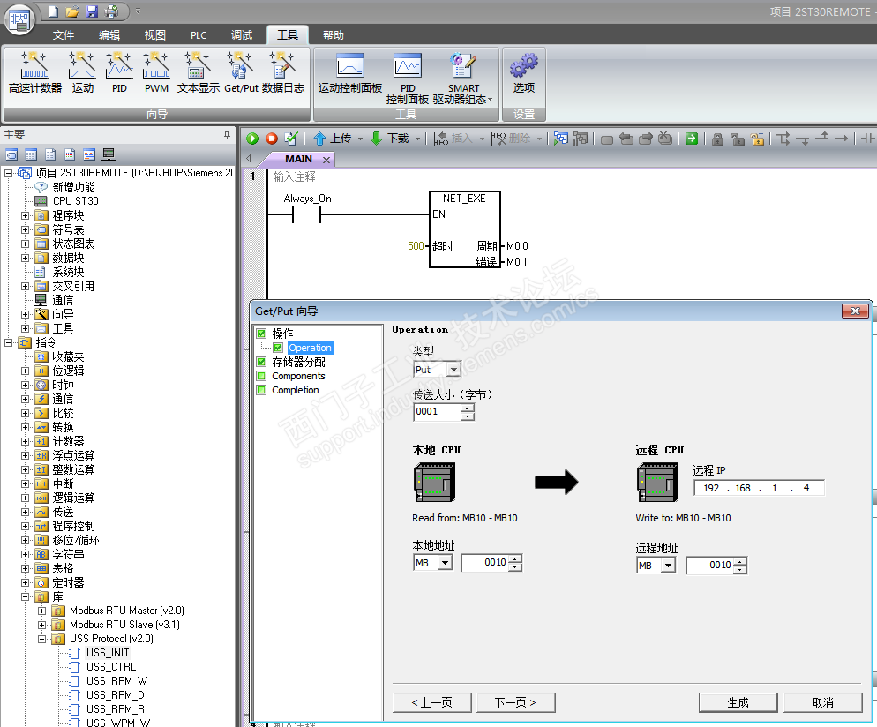Open the Text Display (文本显示) wizard
This screenshot has width=877, height=727.
[198, 72]
